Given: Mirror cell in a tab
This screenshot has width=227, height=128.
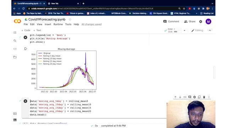Looking at the screenshot, I should point(199,97).
